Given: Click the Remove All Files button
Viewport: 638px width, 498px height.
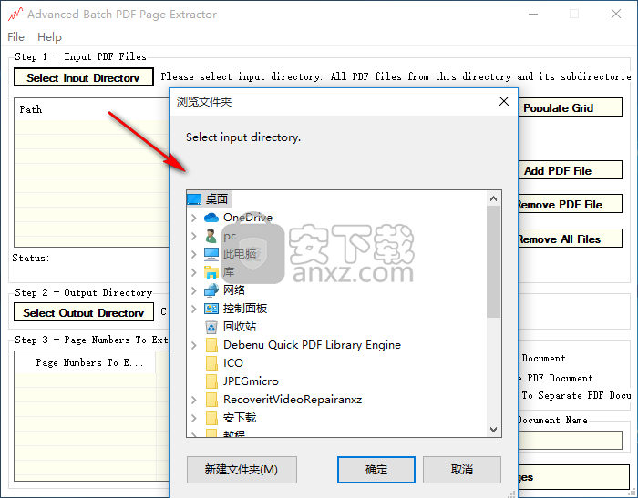Looking at the screenshot, I should (x=570, y=239).
